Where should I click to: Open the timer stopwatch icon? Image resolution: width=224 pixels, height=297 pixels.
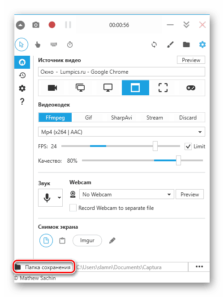[70, 44]
